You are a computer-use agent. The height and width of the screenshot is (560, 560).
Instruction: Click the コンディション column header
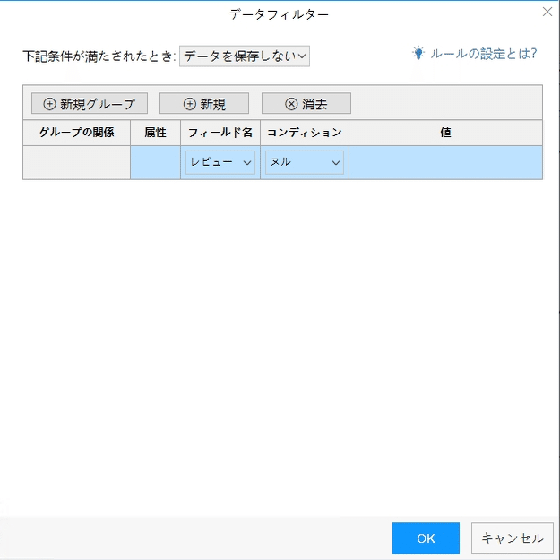click(305, 133)
